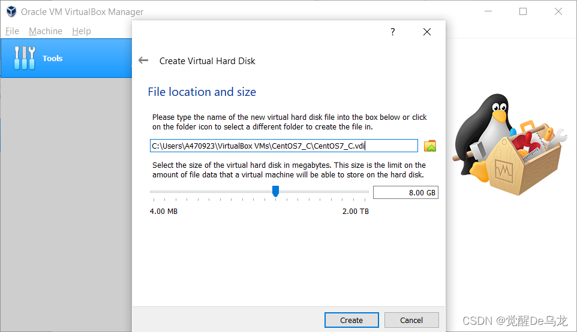Click the Create button

pos(351,320)
